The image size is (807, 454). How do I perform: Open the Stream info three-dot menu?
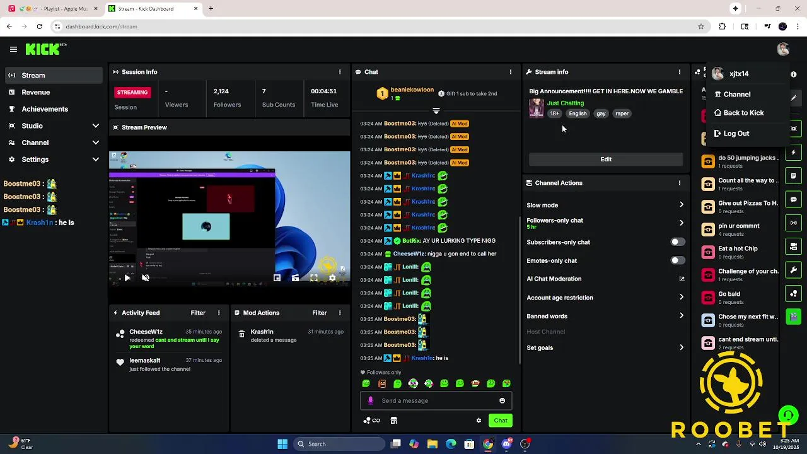tap(679, 72)
